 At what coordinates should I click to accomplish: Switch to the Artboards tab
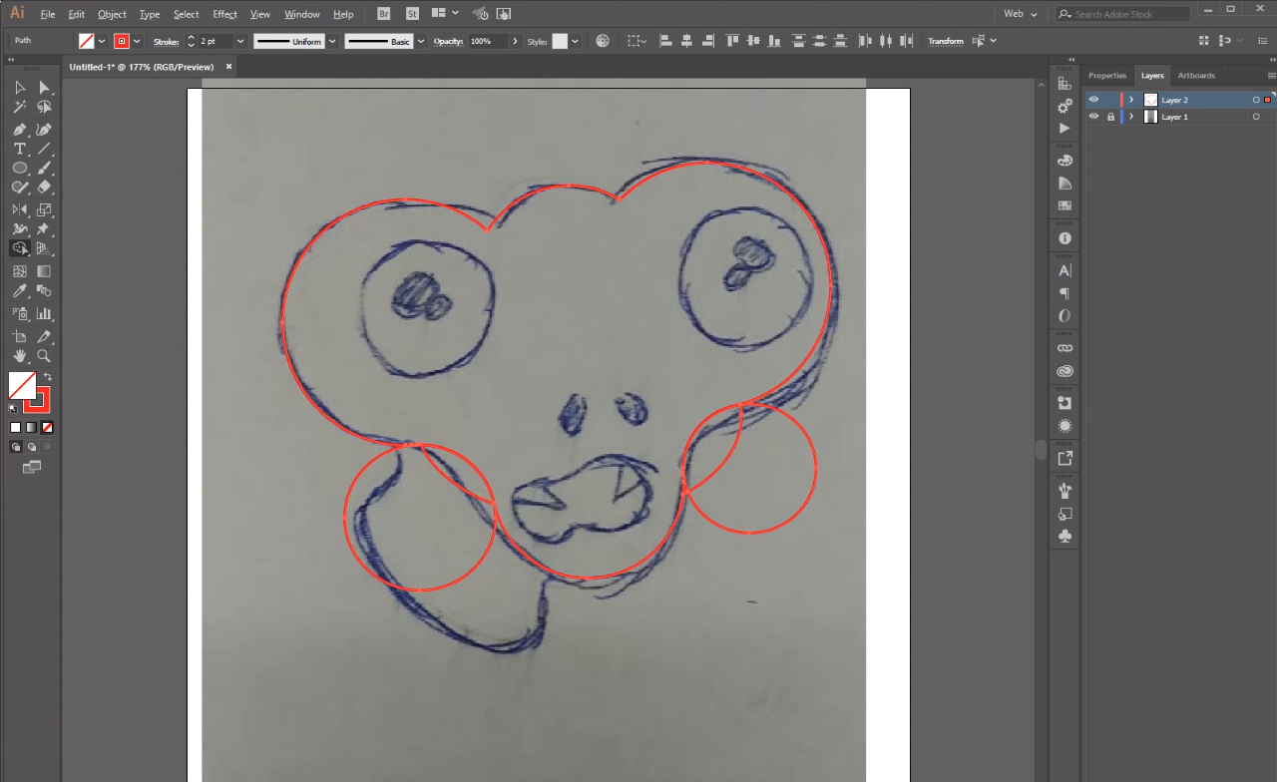point(1196,76)
